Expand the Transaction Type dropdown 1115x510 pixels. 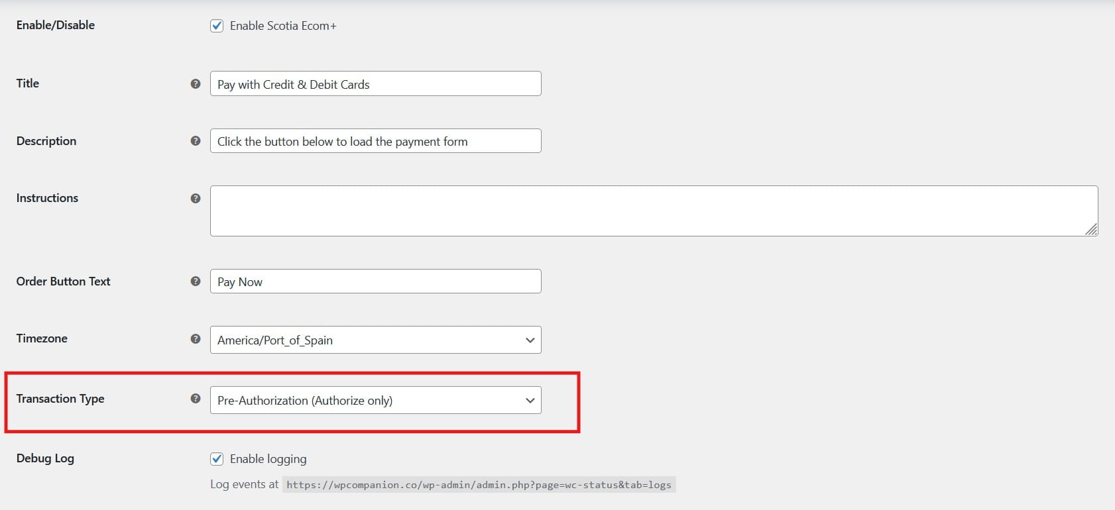point(375,400)
